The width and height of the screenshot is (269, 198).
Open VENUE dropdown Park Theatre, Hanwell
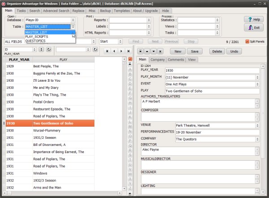tap(257, 125)
